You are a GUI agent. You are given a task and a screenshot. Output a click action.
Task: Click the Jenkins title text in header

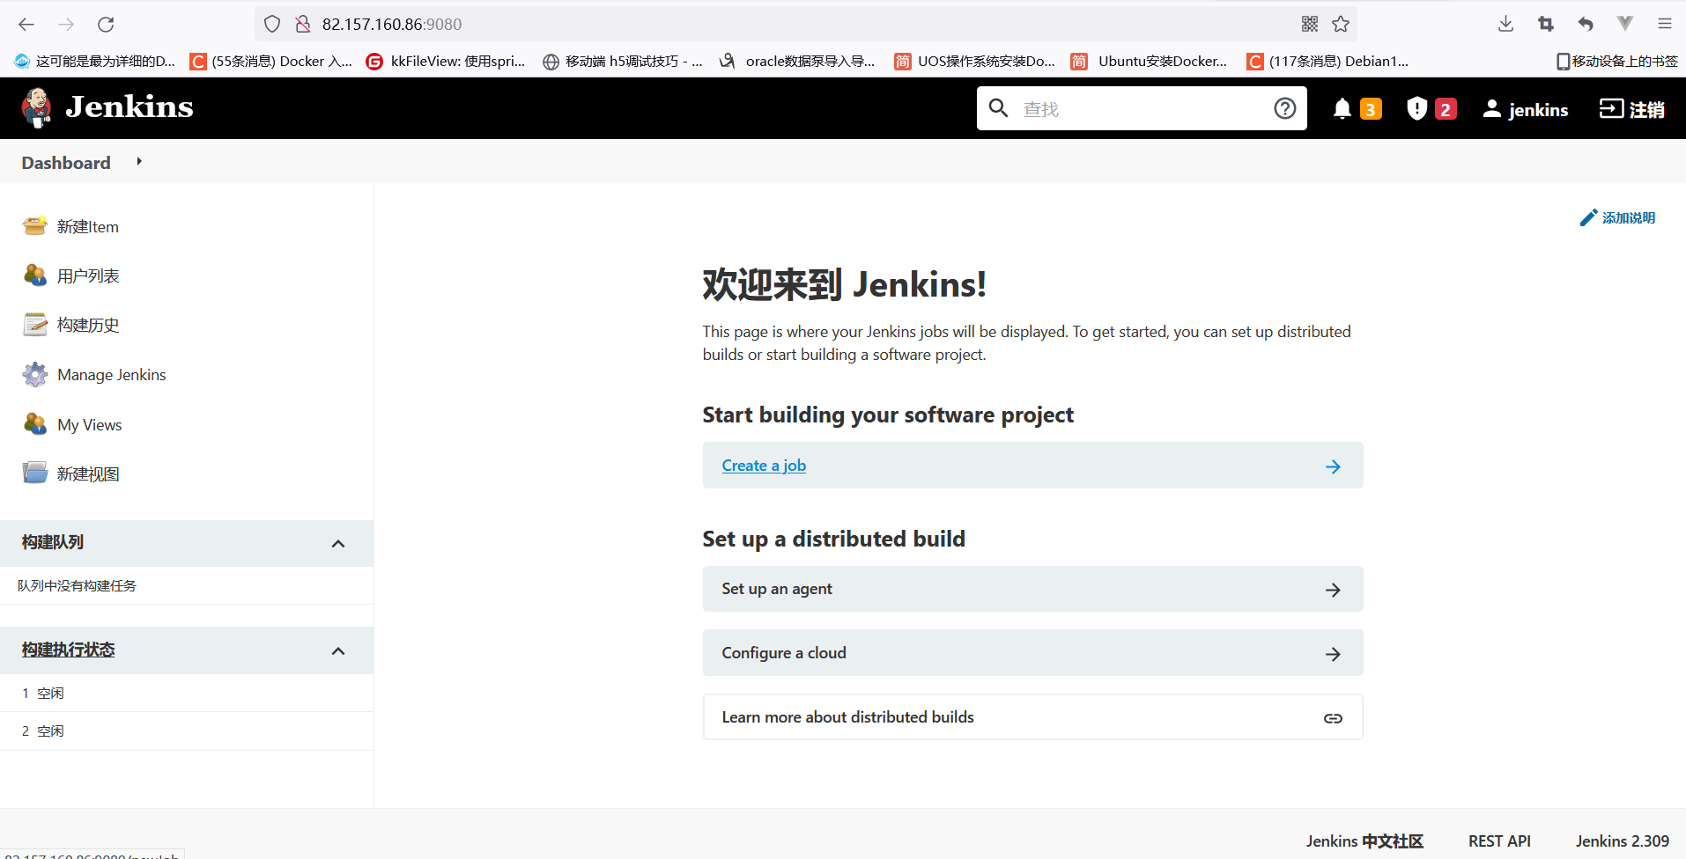pos(129,106)
